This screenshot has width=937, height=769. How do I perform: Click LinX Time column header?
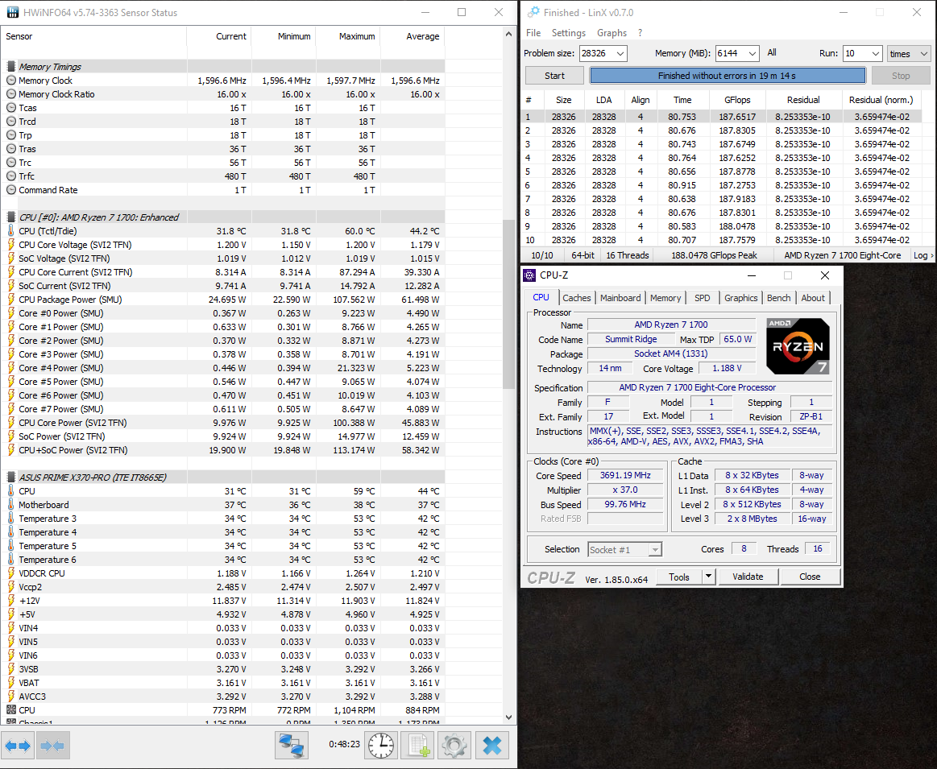point(682,100)
